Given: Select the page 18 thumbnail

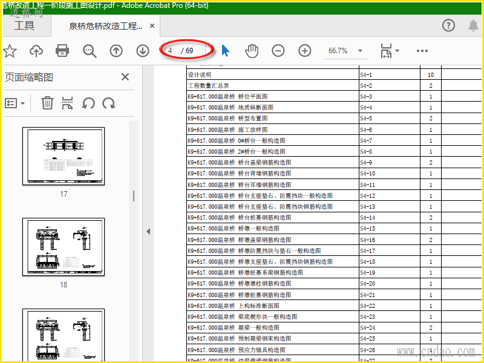Looking at the screenshot, I should 64,247.
